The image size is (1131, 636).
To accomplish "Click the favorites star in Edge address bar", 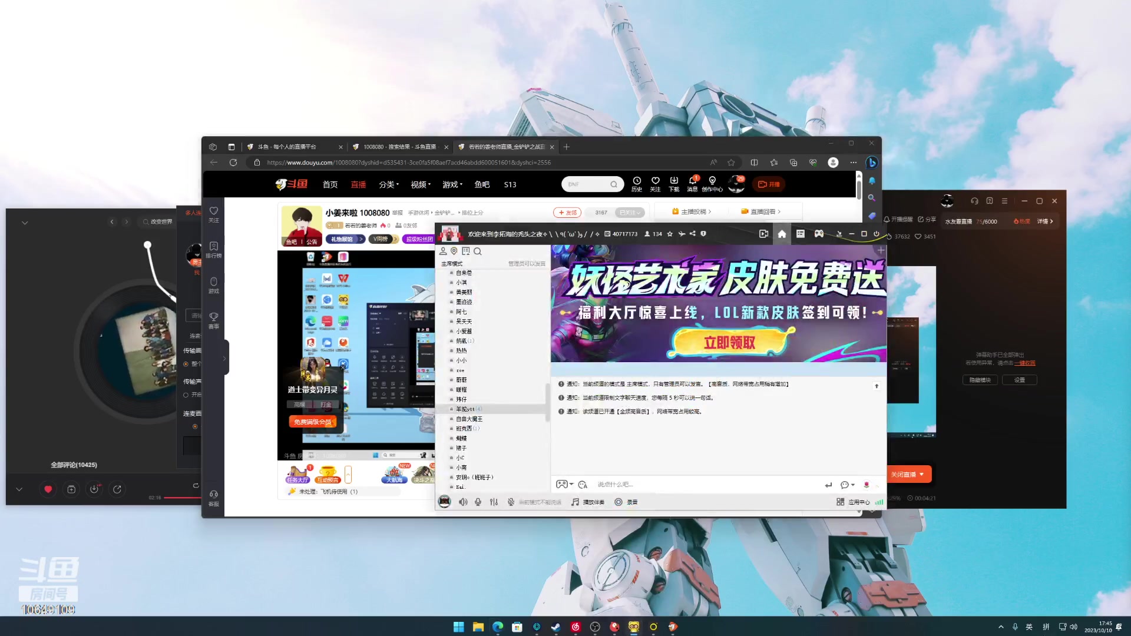I will point(731,163).
